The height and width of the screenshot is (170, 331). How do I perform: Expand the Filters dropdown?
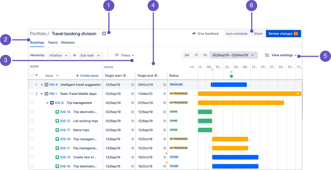[x=125, y=55]
